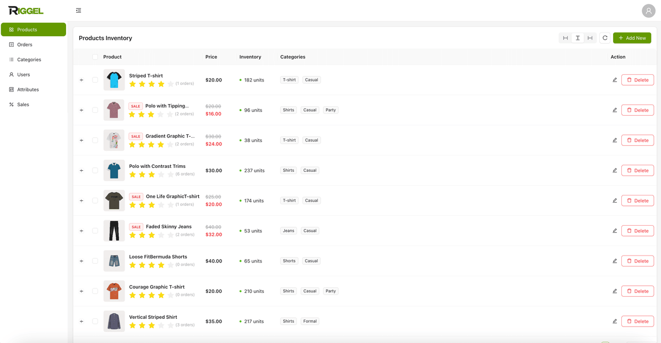Check the select-all checkbox in table header
Screen dimensions: 661x343
(x=95, y=57)
